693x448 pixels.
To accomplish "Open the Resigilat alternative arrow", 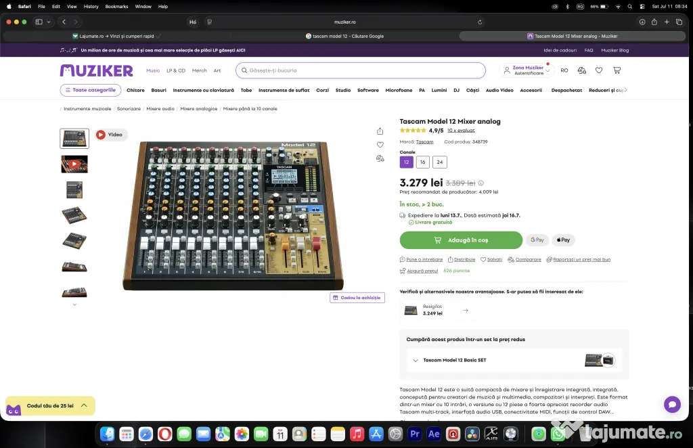I will pos(466,310).
